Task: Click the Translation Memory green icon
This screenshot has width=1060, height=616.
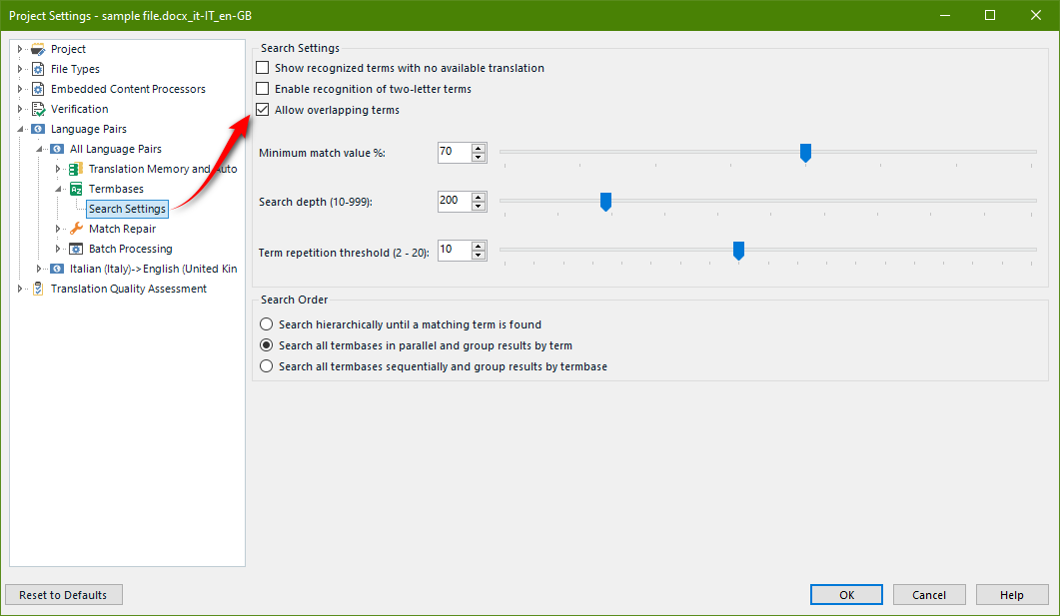Action: pos(76,169)
